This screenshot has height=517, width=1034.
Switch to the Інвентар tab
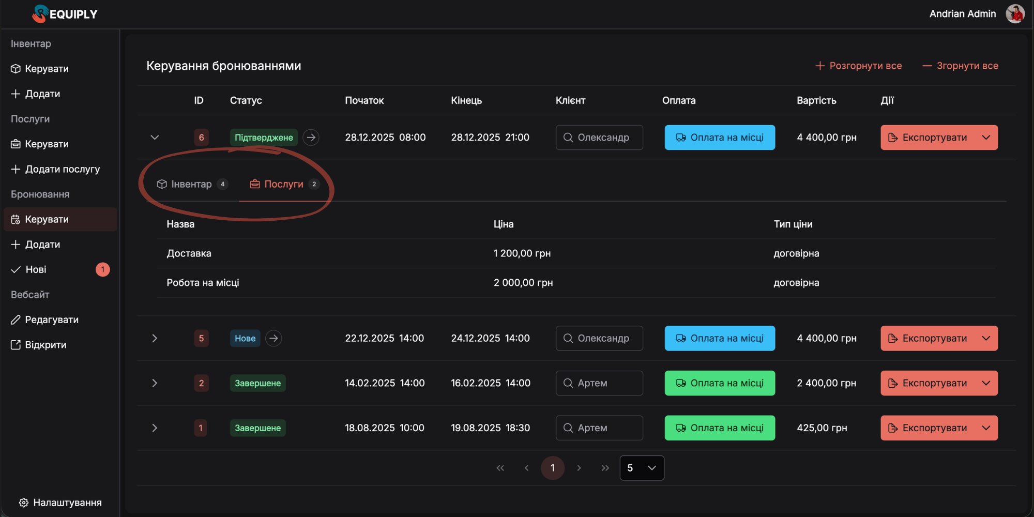(x=191, y=184)
